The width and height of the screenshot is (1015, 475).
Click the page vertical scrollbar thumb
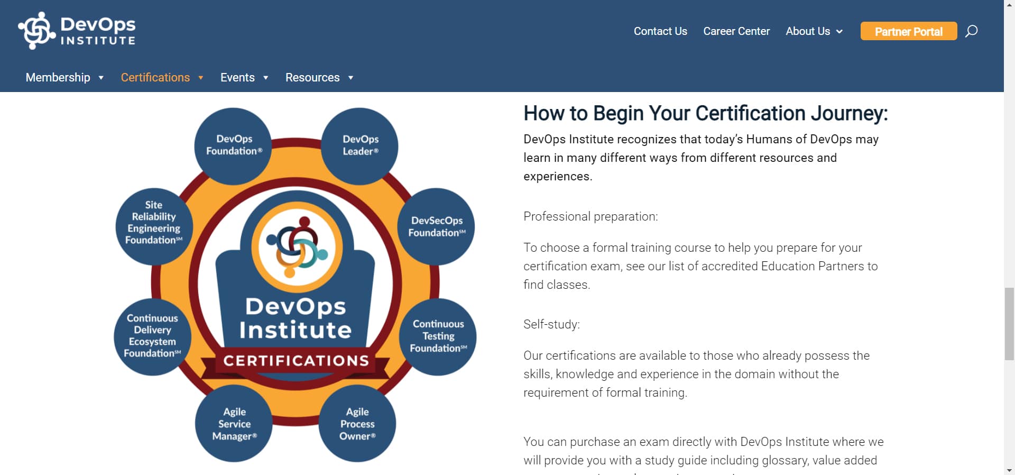(x=1009, y=324)
